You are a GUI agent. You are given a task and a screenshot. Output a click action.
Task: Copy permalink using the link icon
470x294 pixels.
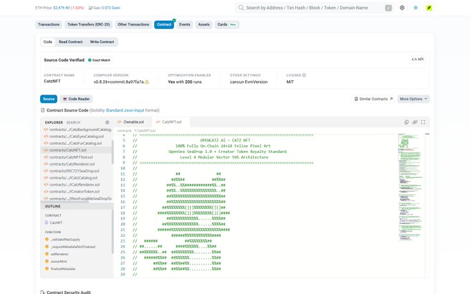coord(415,122)
